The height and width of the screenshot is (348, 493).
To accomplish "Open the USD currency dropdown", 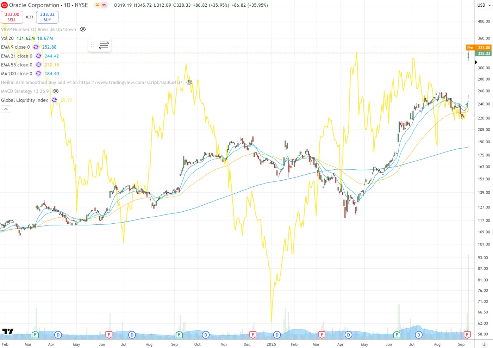I will [483, 5].
